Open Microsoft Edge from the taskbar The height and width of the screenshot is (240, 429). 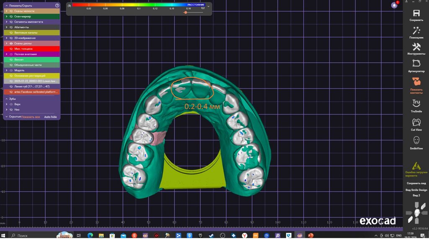tap(90, 235)
